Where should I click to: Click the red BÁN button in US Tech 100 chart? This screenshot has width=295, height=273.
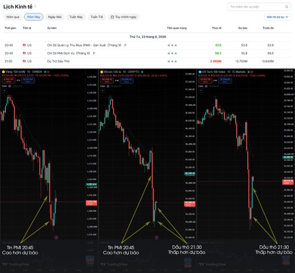[205, 81]
